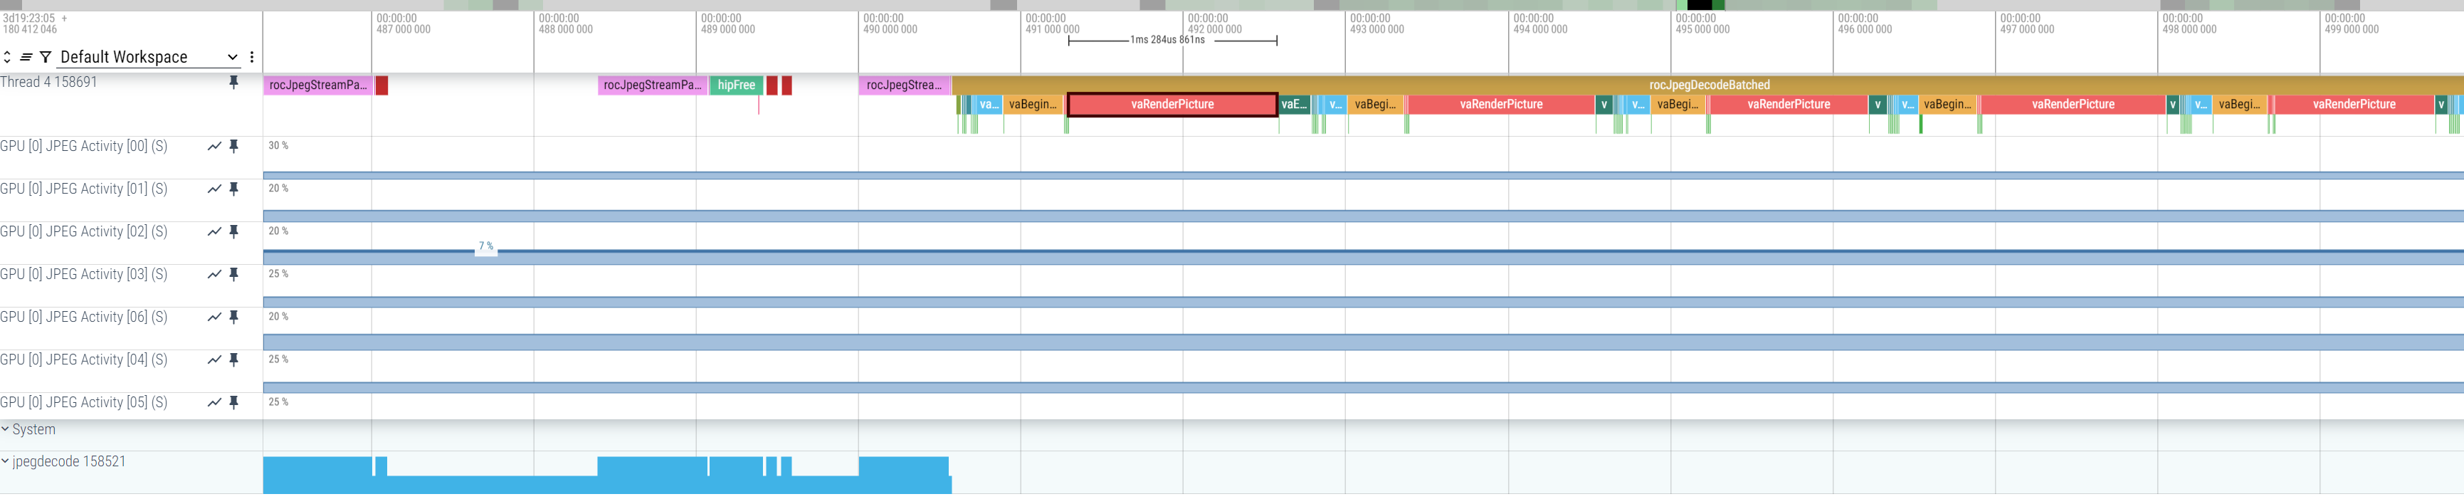Screen dimensions: 2464x504
Task: Collapse the jpegdecode 158521 process group
Action: pos(6,461)
